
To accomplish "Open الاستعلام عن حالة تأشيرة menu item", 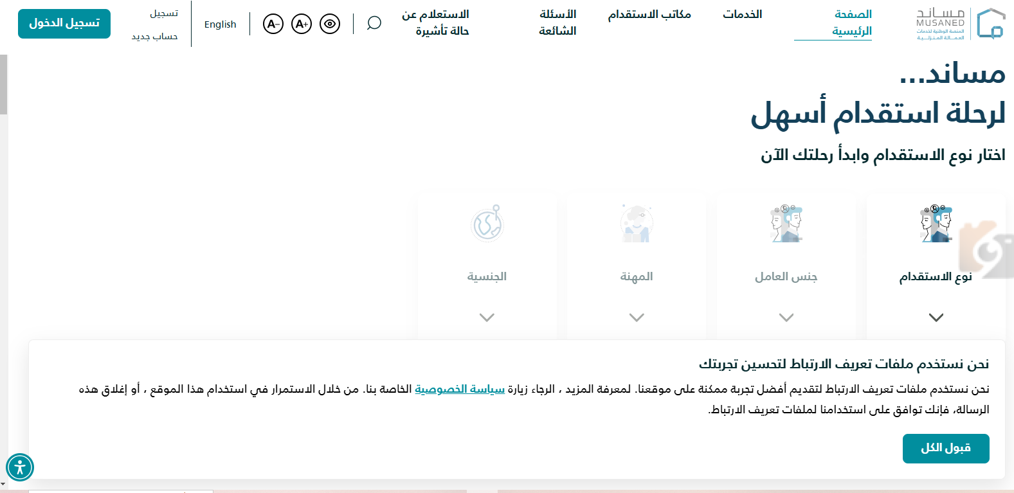I will click(x=436, y=22).
